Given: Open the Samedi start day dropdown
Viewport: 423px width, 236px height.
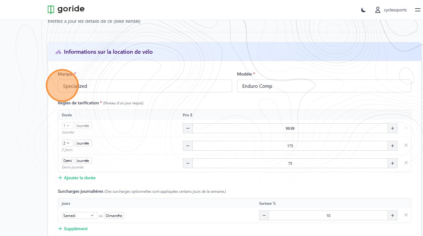Looking at the screenshot, I should pyautogui.click(x=79, y=215).
